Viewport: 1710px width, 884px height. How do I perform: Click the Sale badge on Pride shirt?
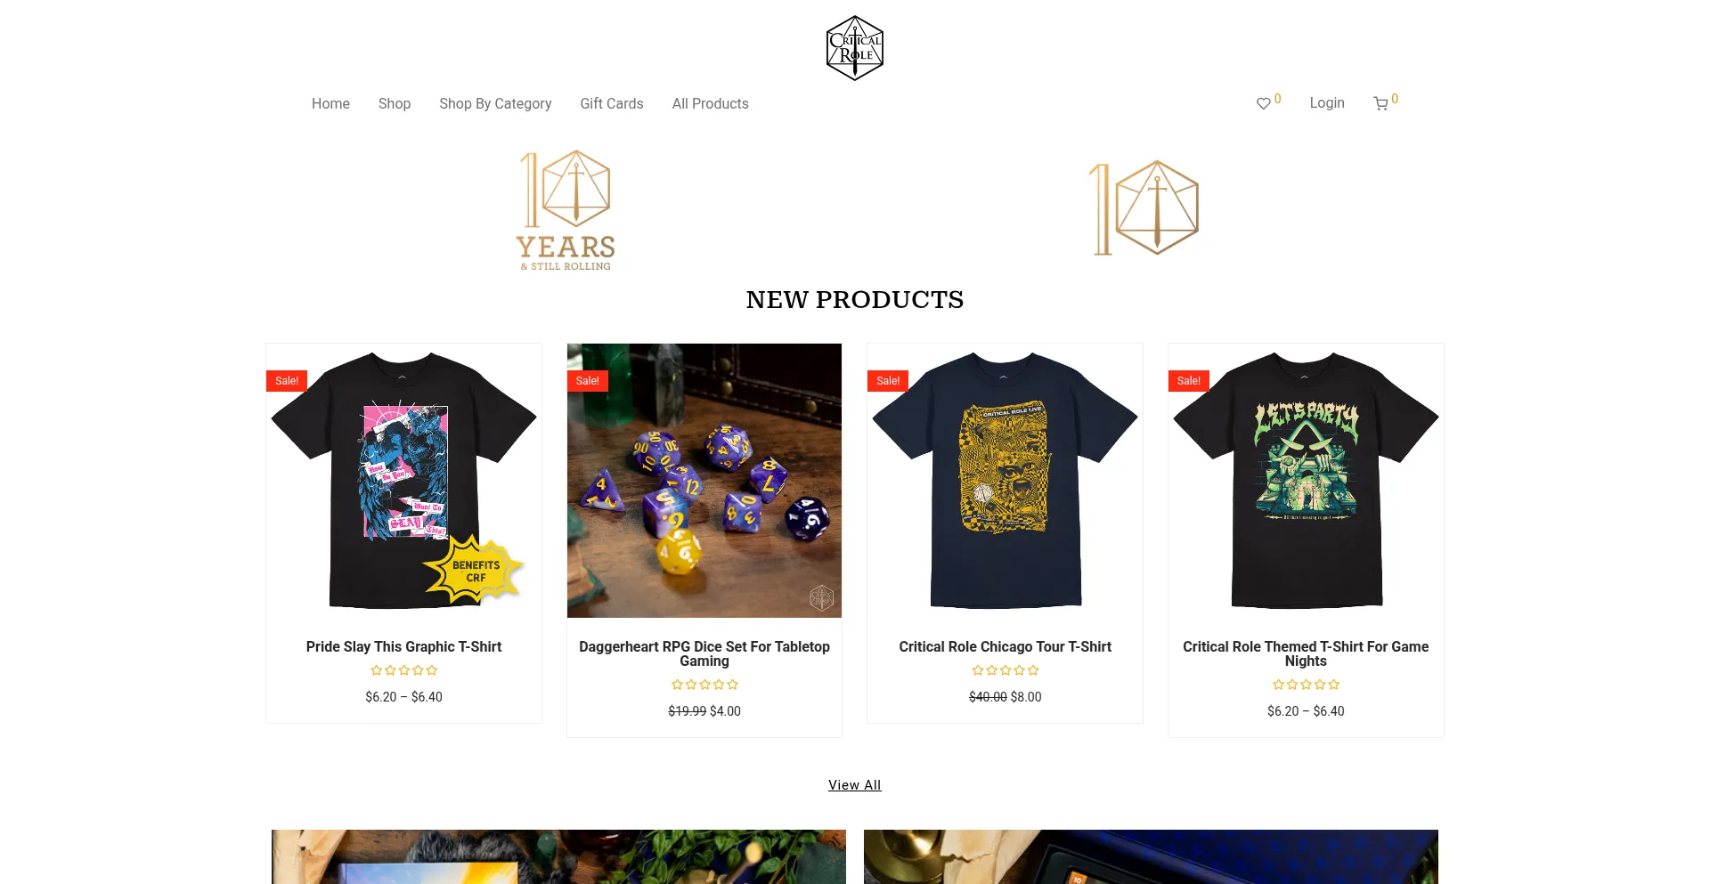(x=287, y=381)
